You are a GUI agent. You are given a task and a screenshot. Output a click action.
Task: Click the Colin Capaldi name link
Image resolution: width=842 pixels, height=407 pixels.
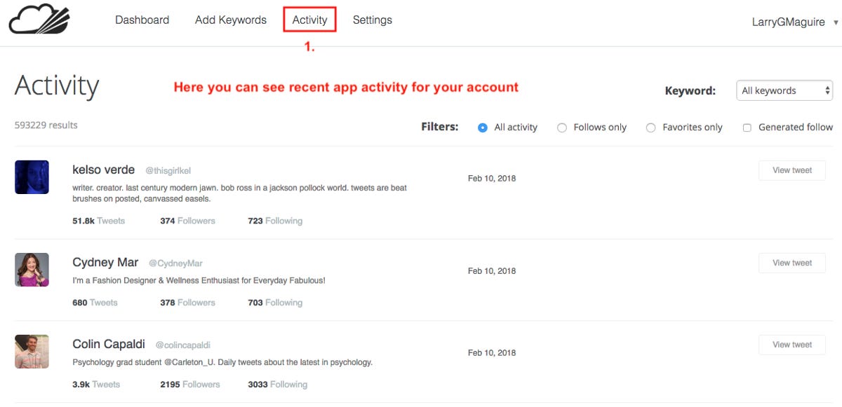tap(109, 344)
